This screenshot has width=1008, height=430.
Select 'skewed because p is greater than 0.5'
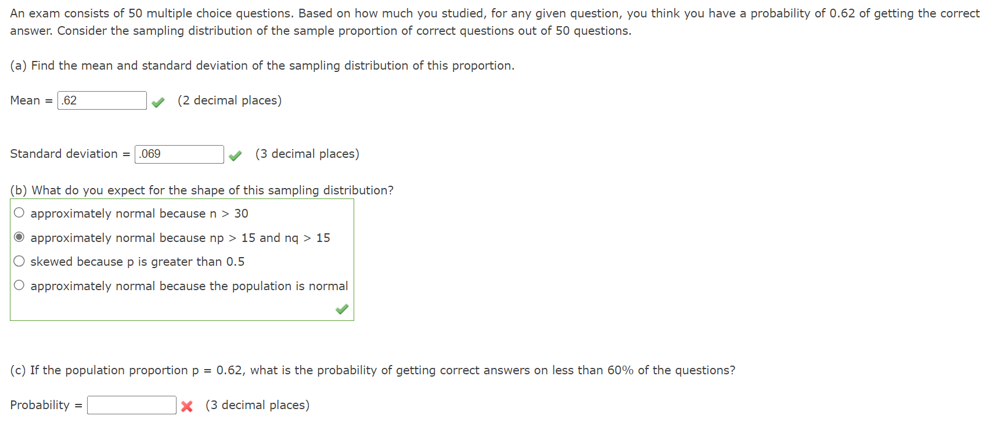[19, 261]
